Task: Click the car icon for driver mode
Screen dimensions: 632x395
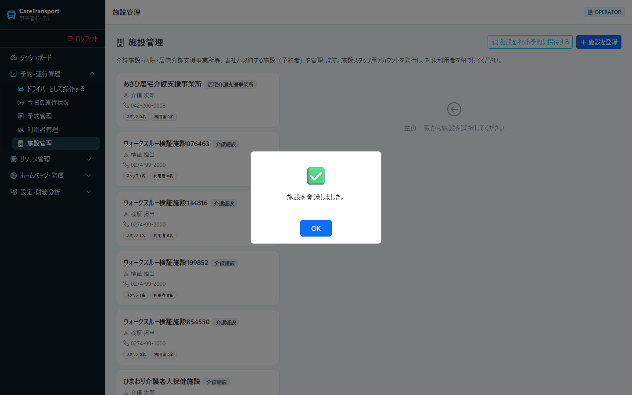Action: point(21,89)
